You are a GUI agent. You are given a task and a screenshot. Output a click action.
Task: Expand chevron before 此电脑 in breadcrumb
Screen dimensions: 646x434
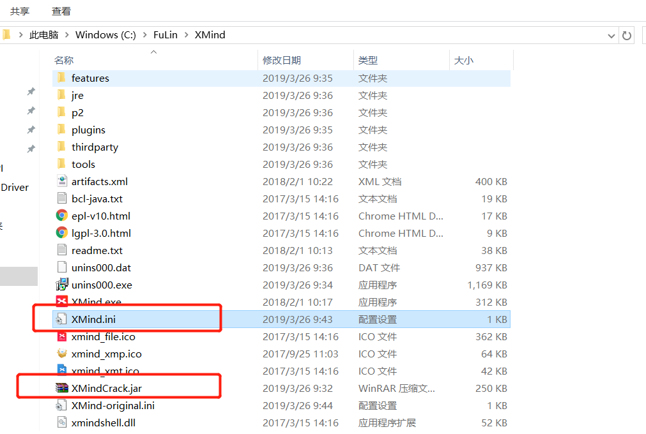[x=20, y=35]
